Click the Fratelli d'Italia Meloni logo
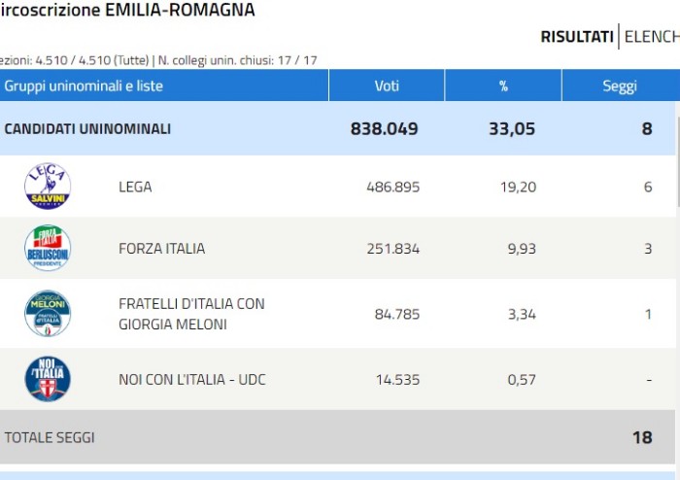 tap(48, 314)
